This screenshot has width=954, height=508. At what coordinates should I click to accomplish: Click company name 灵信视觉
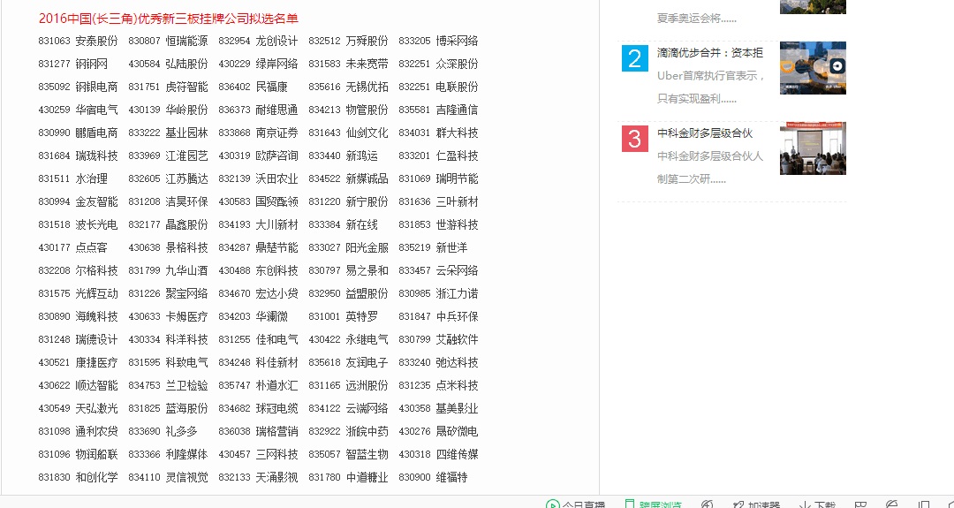point(186,478)
